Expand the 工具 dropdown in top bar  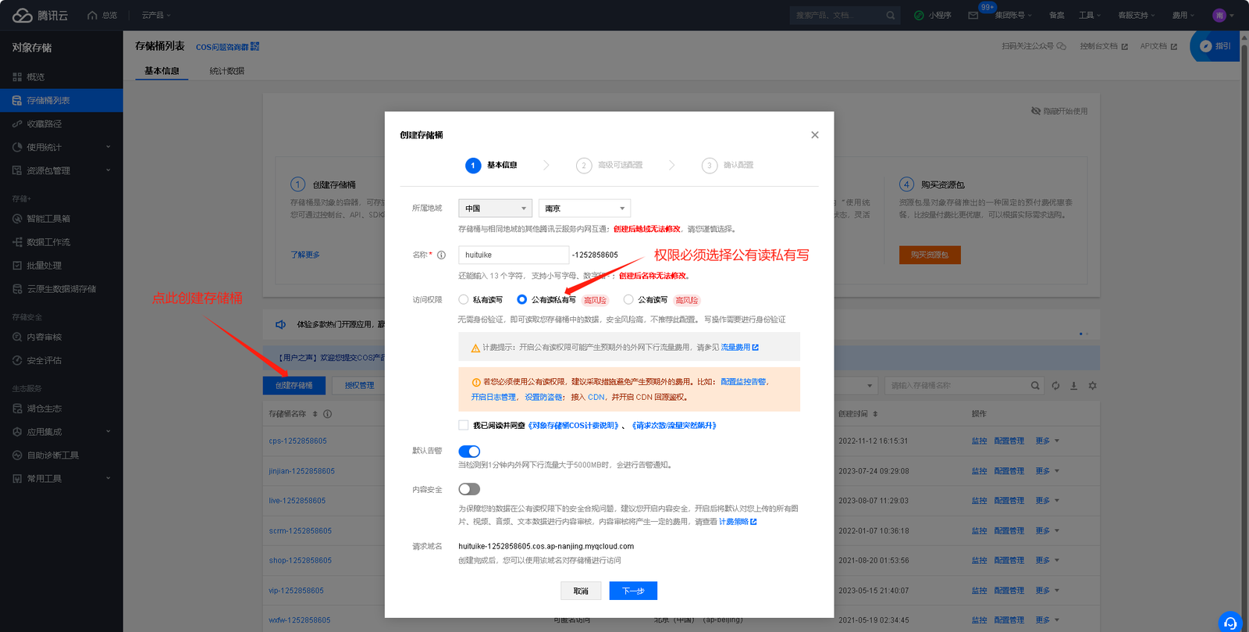[1090, 16]
